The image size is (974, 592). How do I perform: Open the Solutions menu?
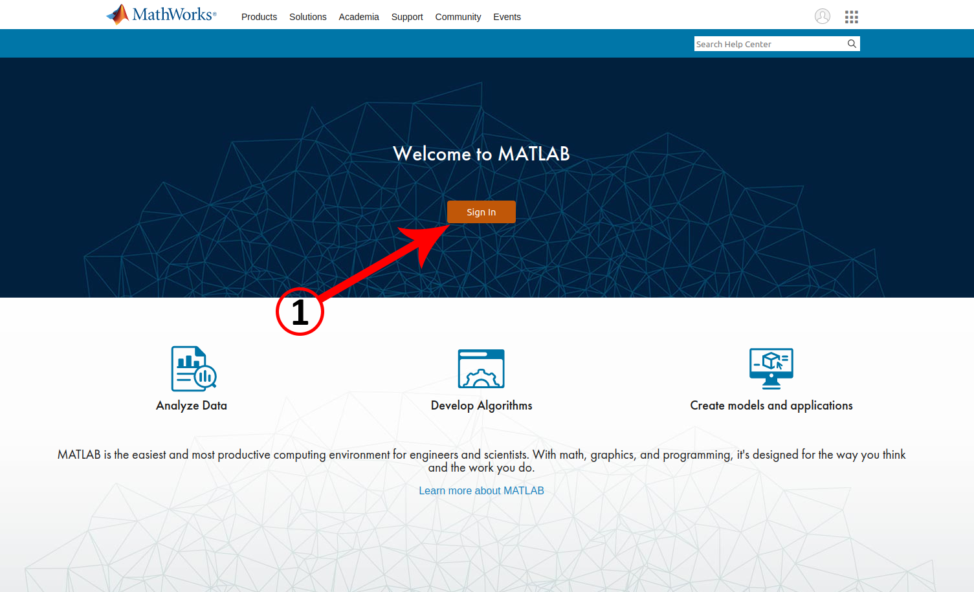308,17
